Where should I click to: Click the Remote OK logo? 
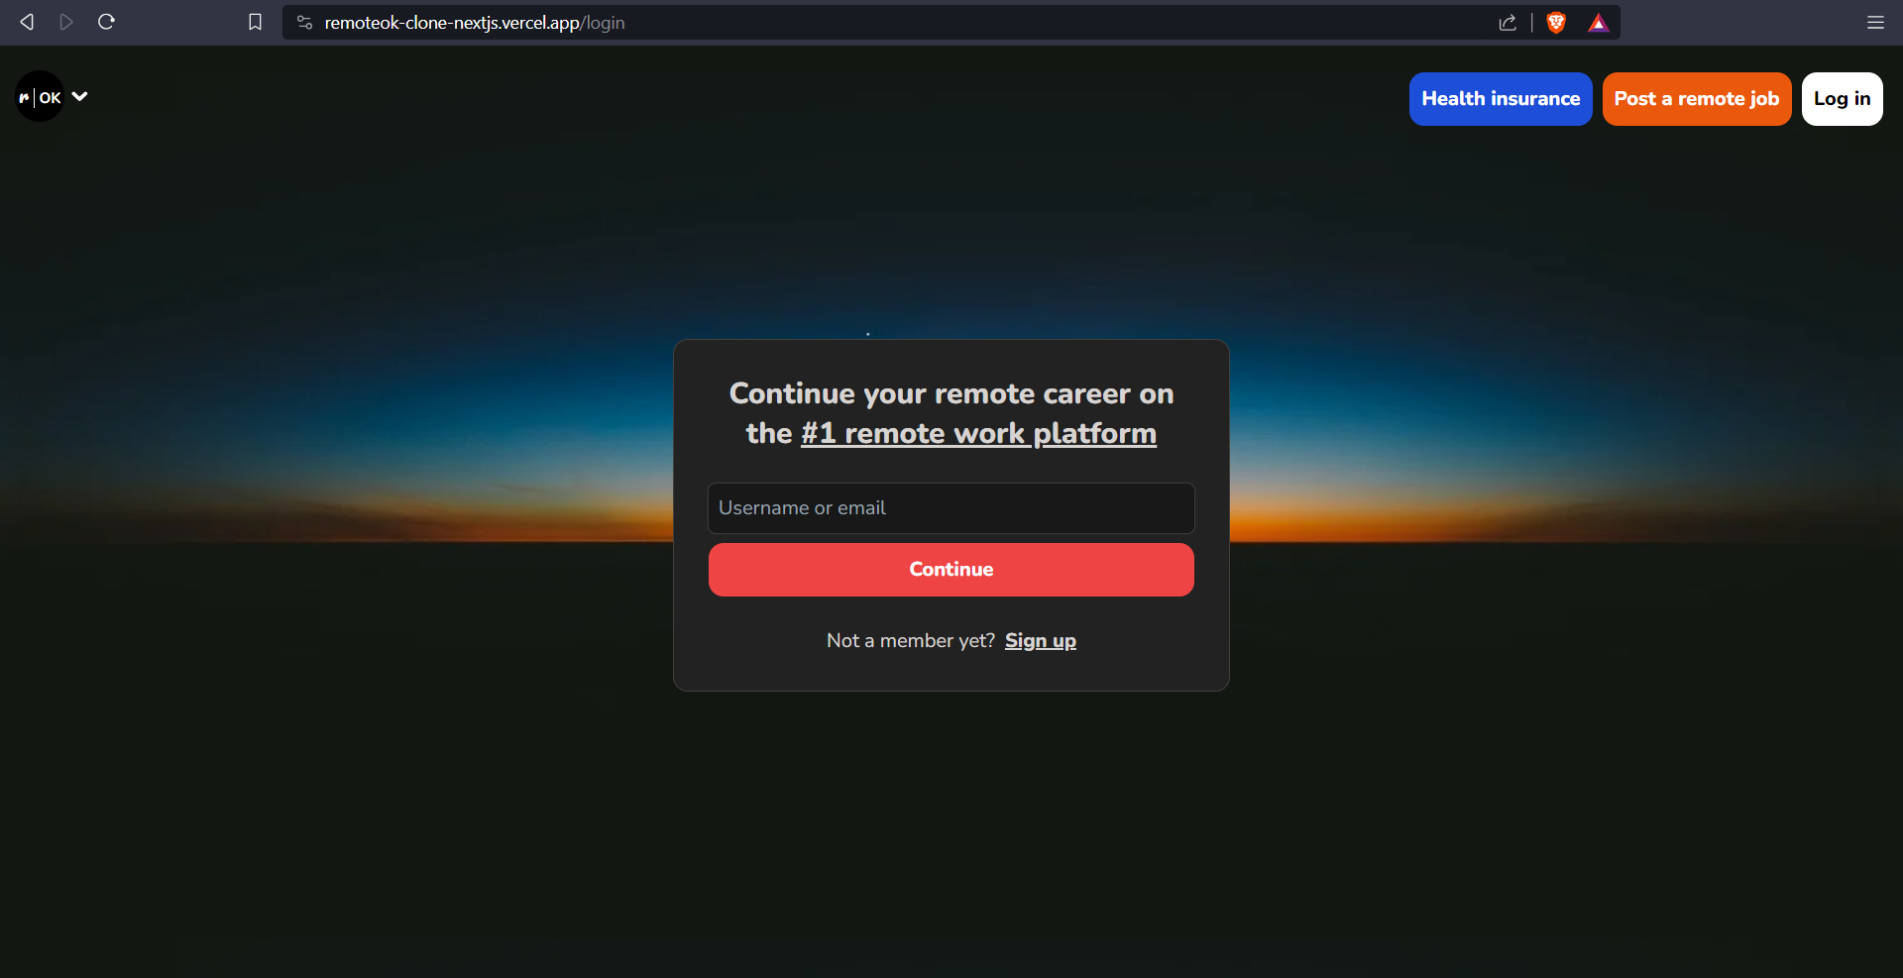pyautogui.click(x=40, y=97)
